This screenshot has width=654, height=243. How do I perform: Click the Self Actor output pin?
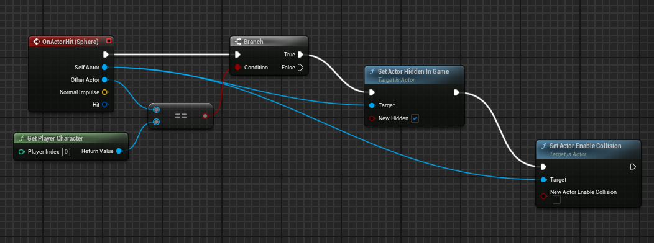104,67
